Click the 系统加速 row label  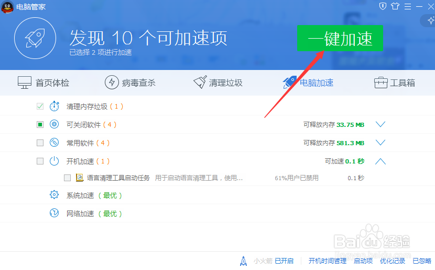(80, 195)
